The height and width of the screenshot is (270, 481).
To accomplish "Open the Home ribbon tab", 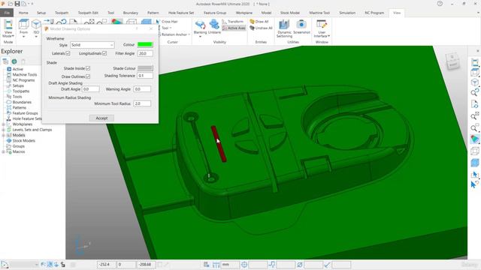I will (23, 13).
